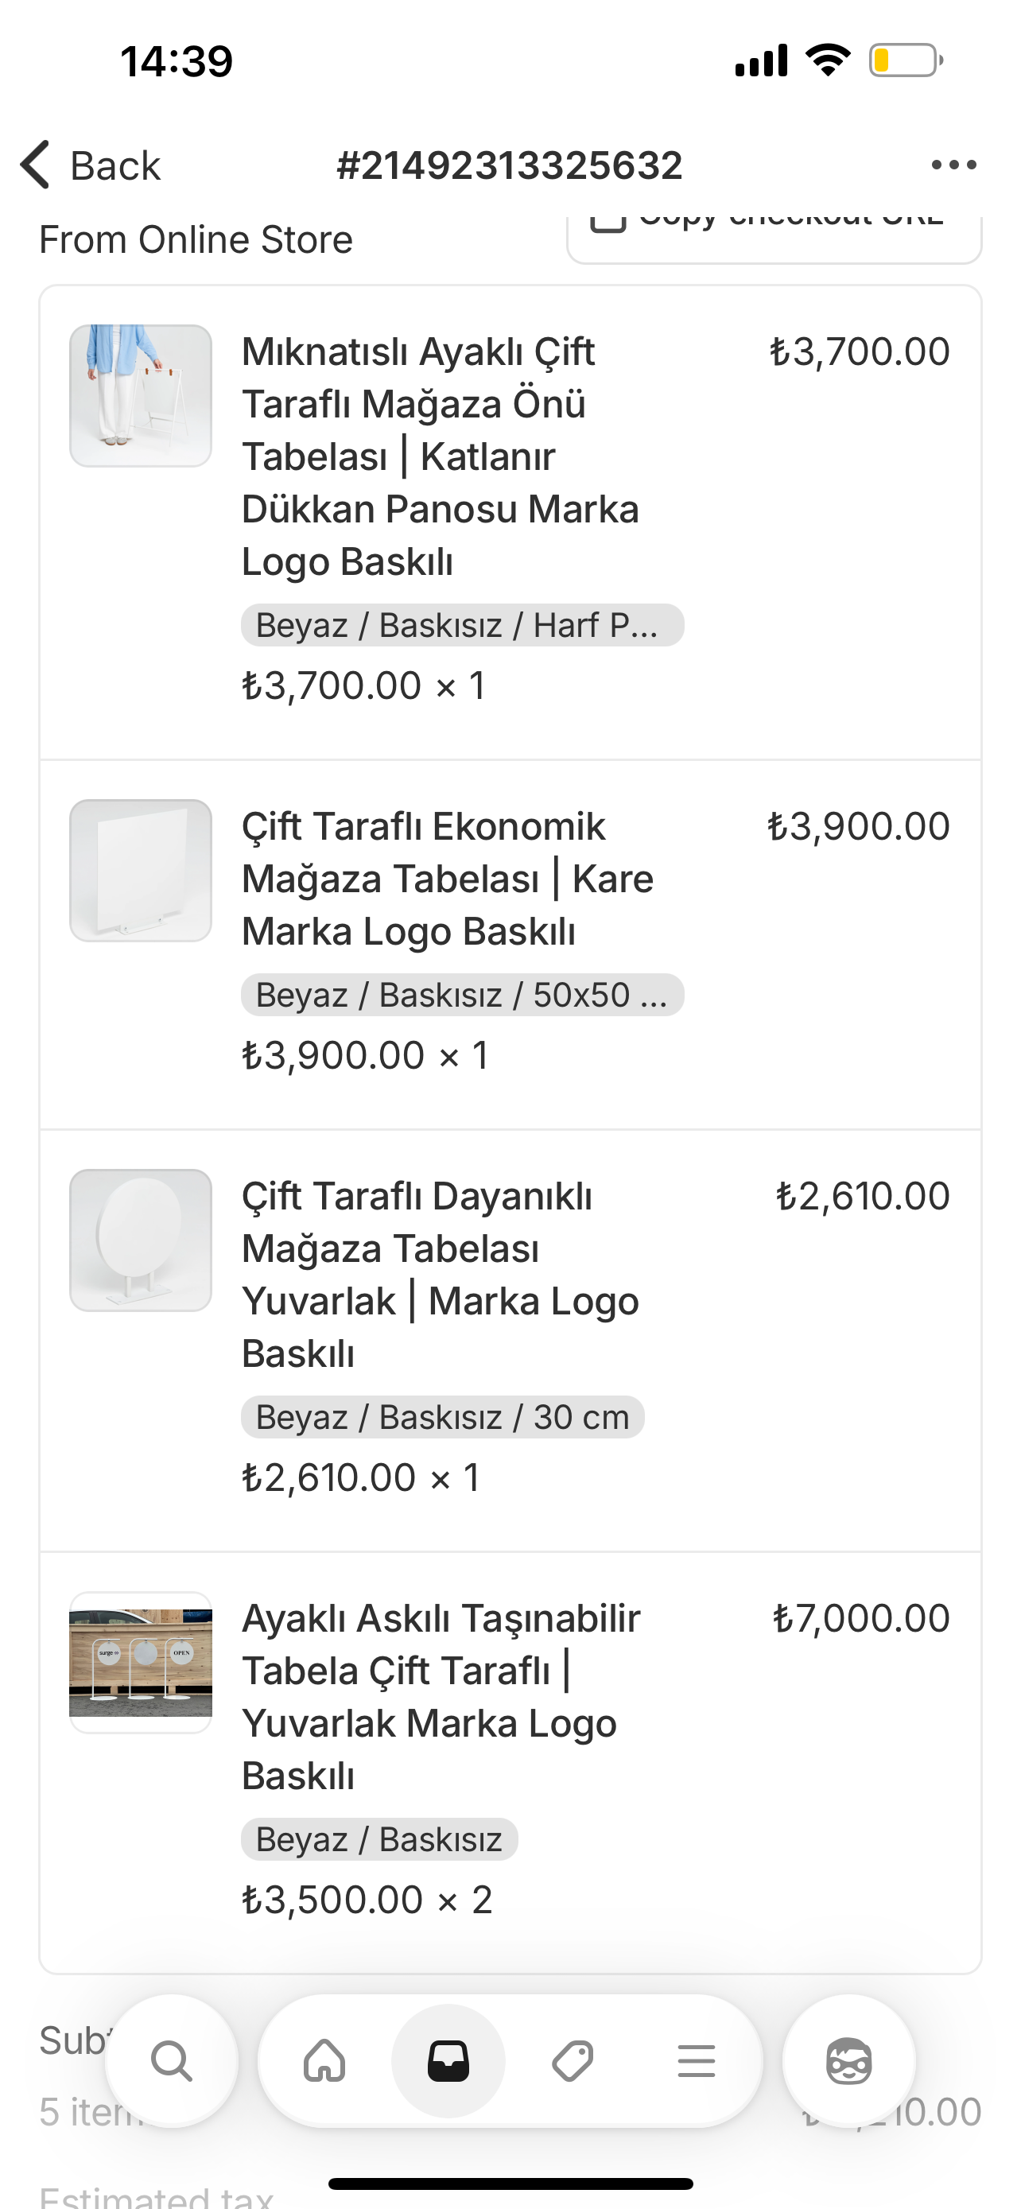
Task: Tap the 'Beyaz / Baskısız / 50x50' variant tag
Action: 462,995
